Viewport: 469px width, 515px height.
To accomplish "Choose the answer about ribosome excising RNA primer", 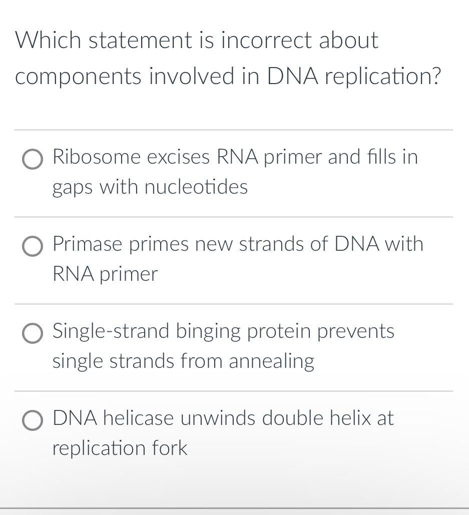I will [x=235, y=172].
